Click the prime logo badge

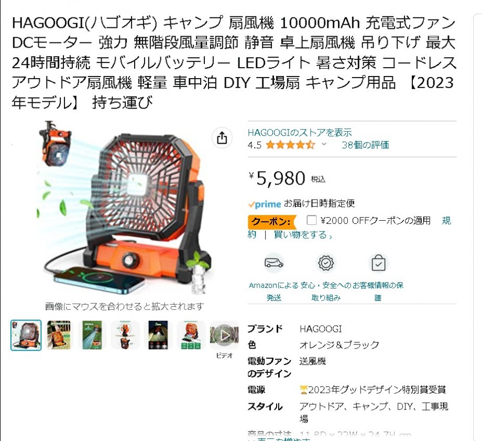coord(265,204)
